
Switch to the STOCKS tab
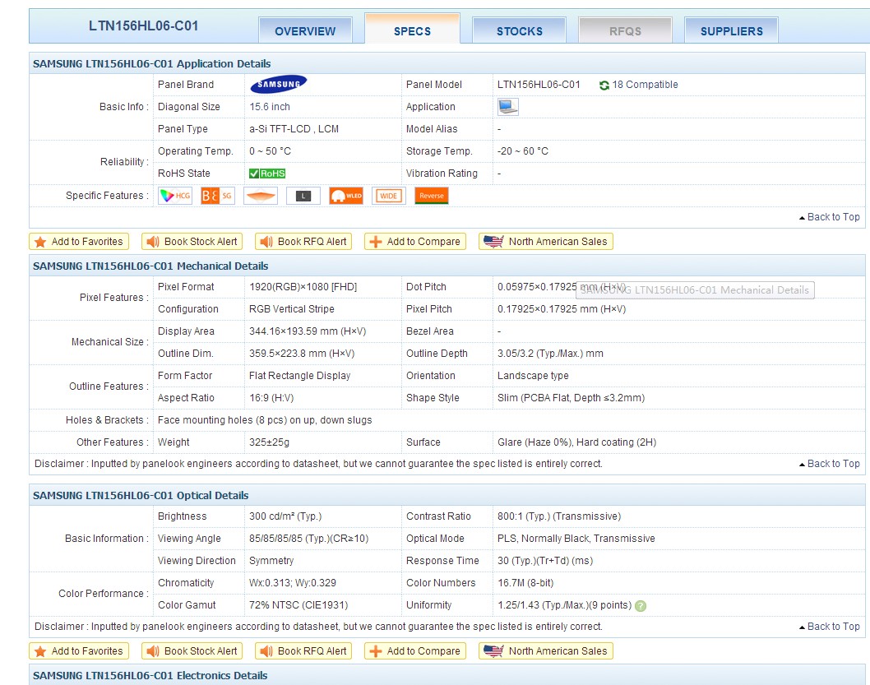coord(520,31)
